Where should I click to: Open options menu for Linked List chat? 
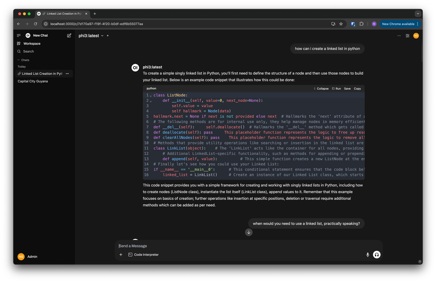[68, 74]
